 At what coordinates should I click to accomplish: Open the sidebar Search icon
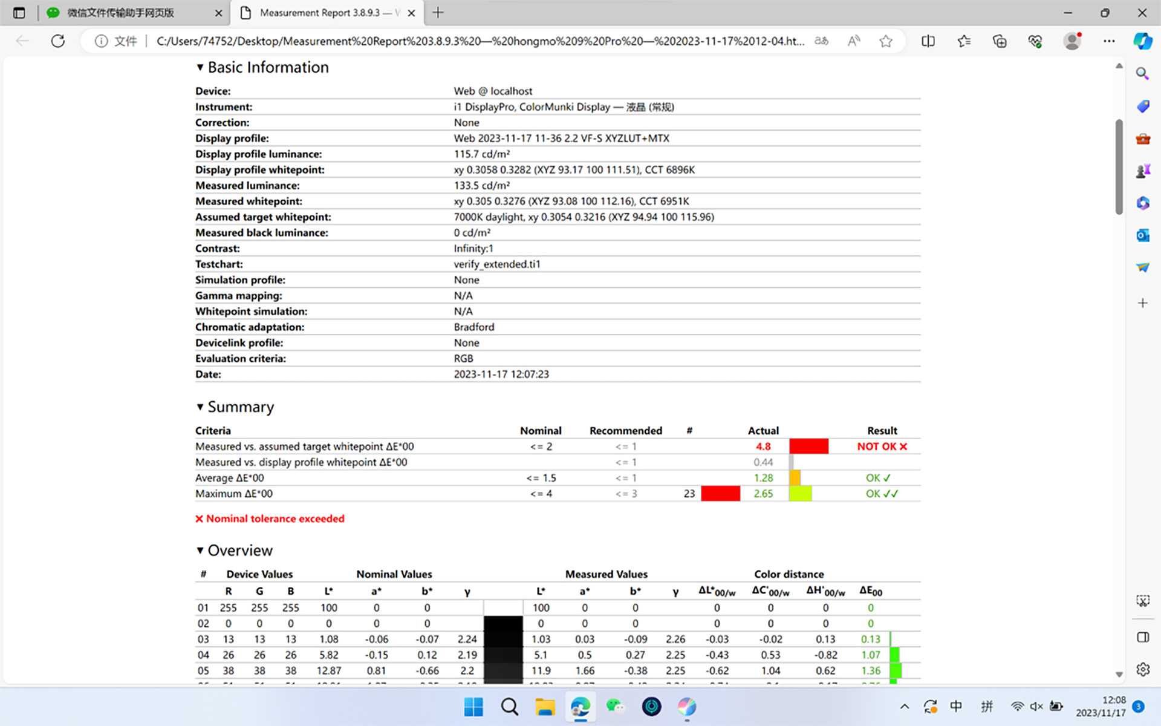1142,74
